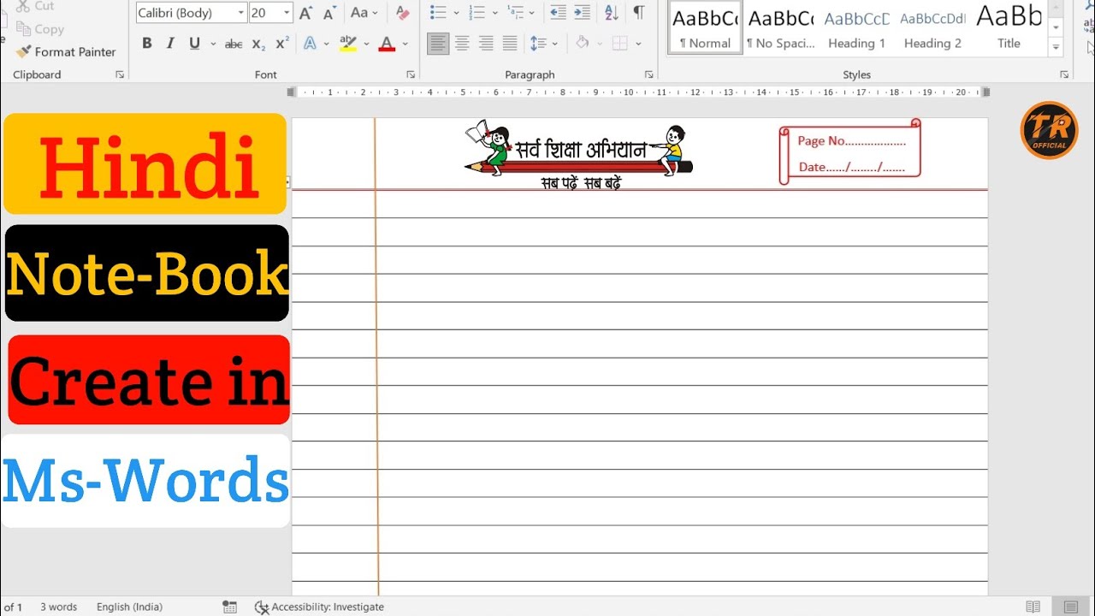Open the Paragraph dialog launcher

click(648, 75)
